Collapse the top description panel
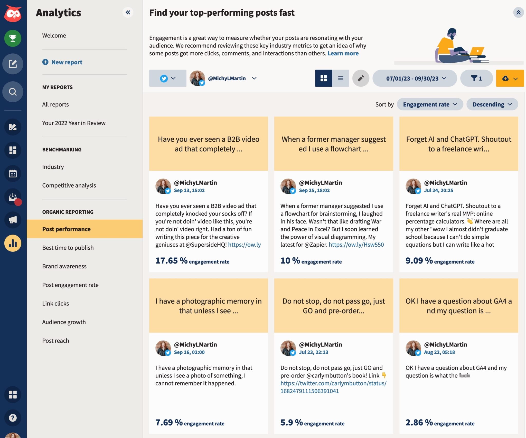 click(x=518, y=12)
